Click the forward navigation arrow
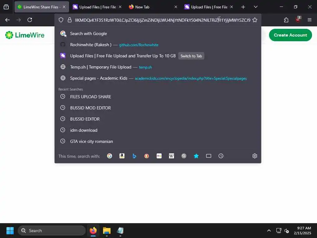Viewport: 317px width, 238px height. click(x=19, y=20)
